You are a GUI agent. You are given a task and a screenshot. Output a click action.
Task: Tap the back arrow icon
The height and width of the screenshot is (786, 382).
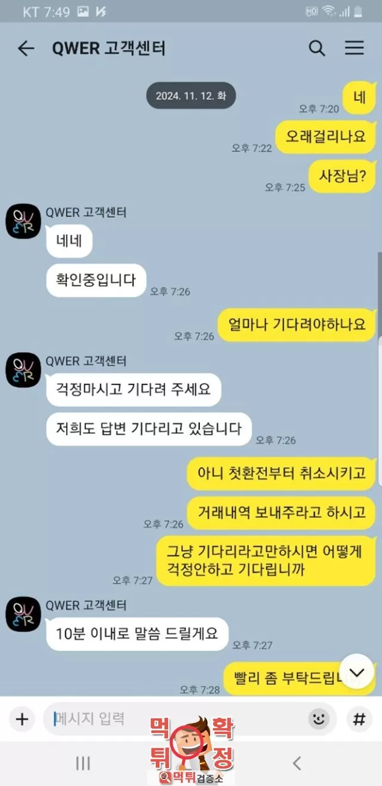26,48
